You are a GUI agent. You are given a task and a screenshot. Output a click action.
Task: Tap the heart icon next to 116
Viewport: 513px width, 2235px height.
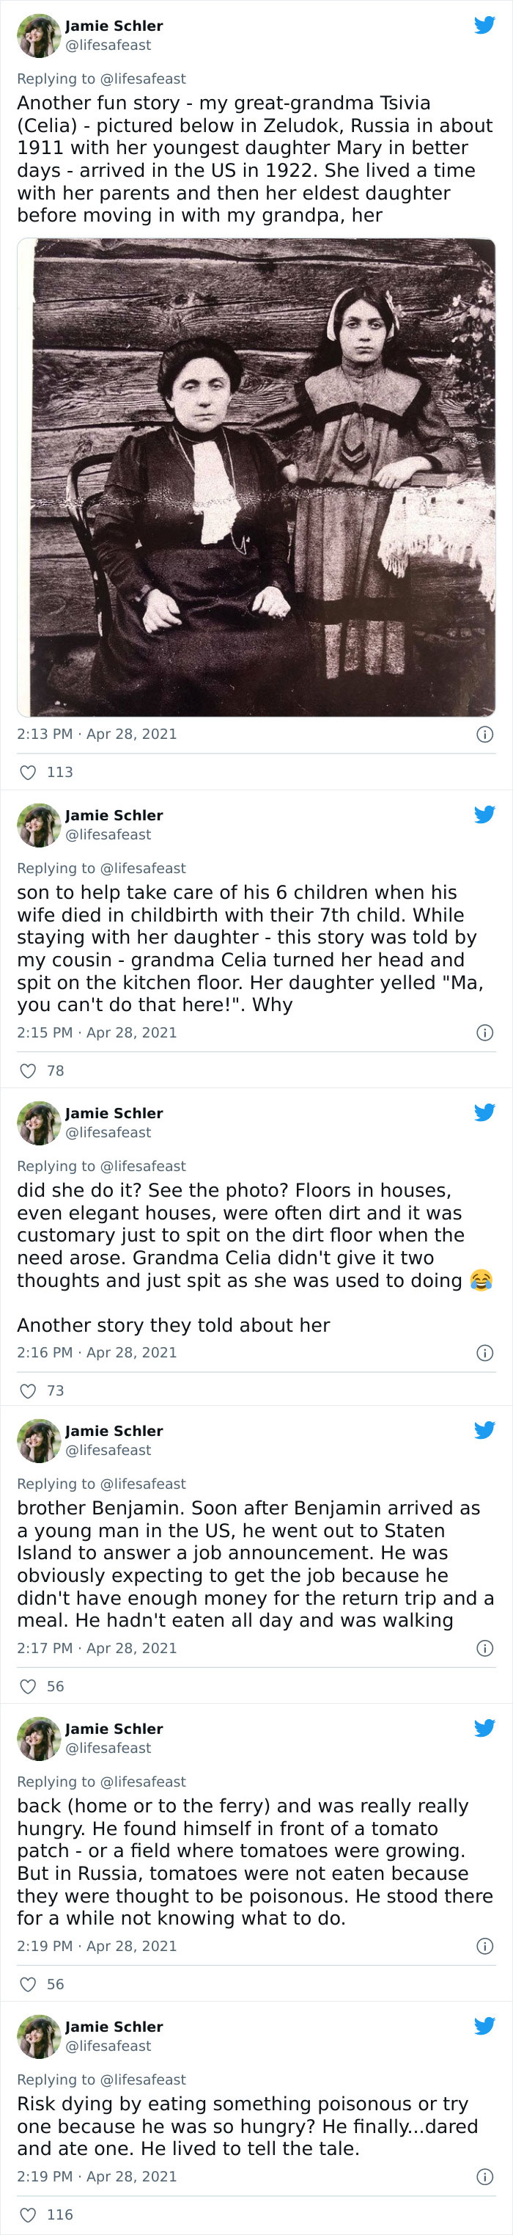pyautogui.click(x=28, y=2214)
